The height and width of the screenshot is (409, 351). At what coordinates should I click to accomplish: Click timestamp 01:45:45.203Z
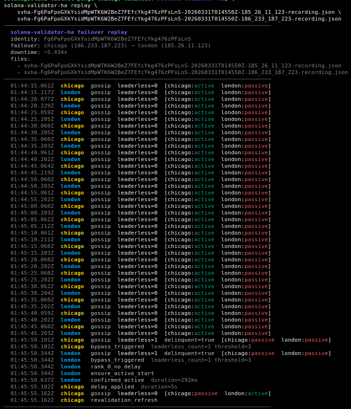point(32,333)
